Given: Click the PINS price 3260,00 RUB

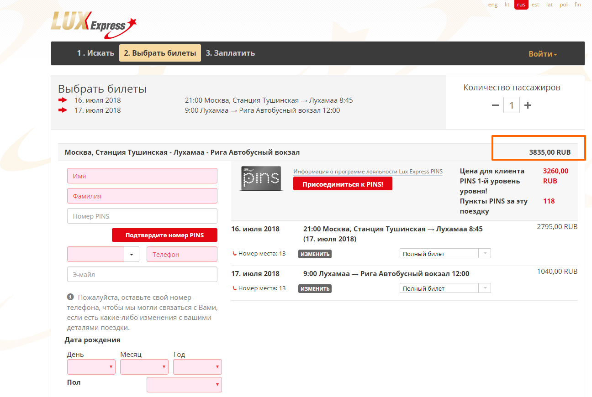Looking at the screenshot, I should [x=556, y=176].
